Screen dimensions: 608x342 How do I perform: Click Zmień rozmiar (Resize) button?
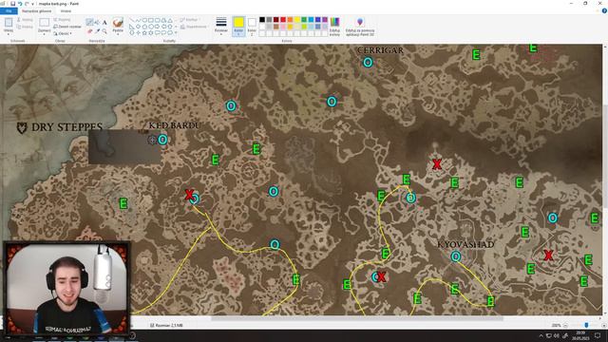[x=67, y=27]
